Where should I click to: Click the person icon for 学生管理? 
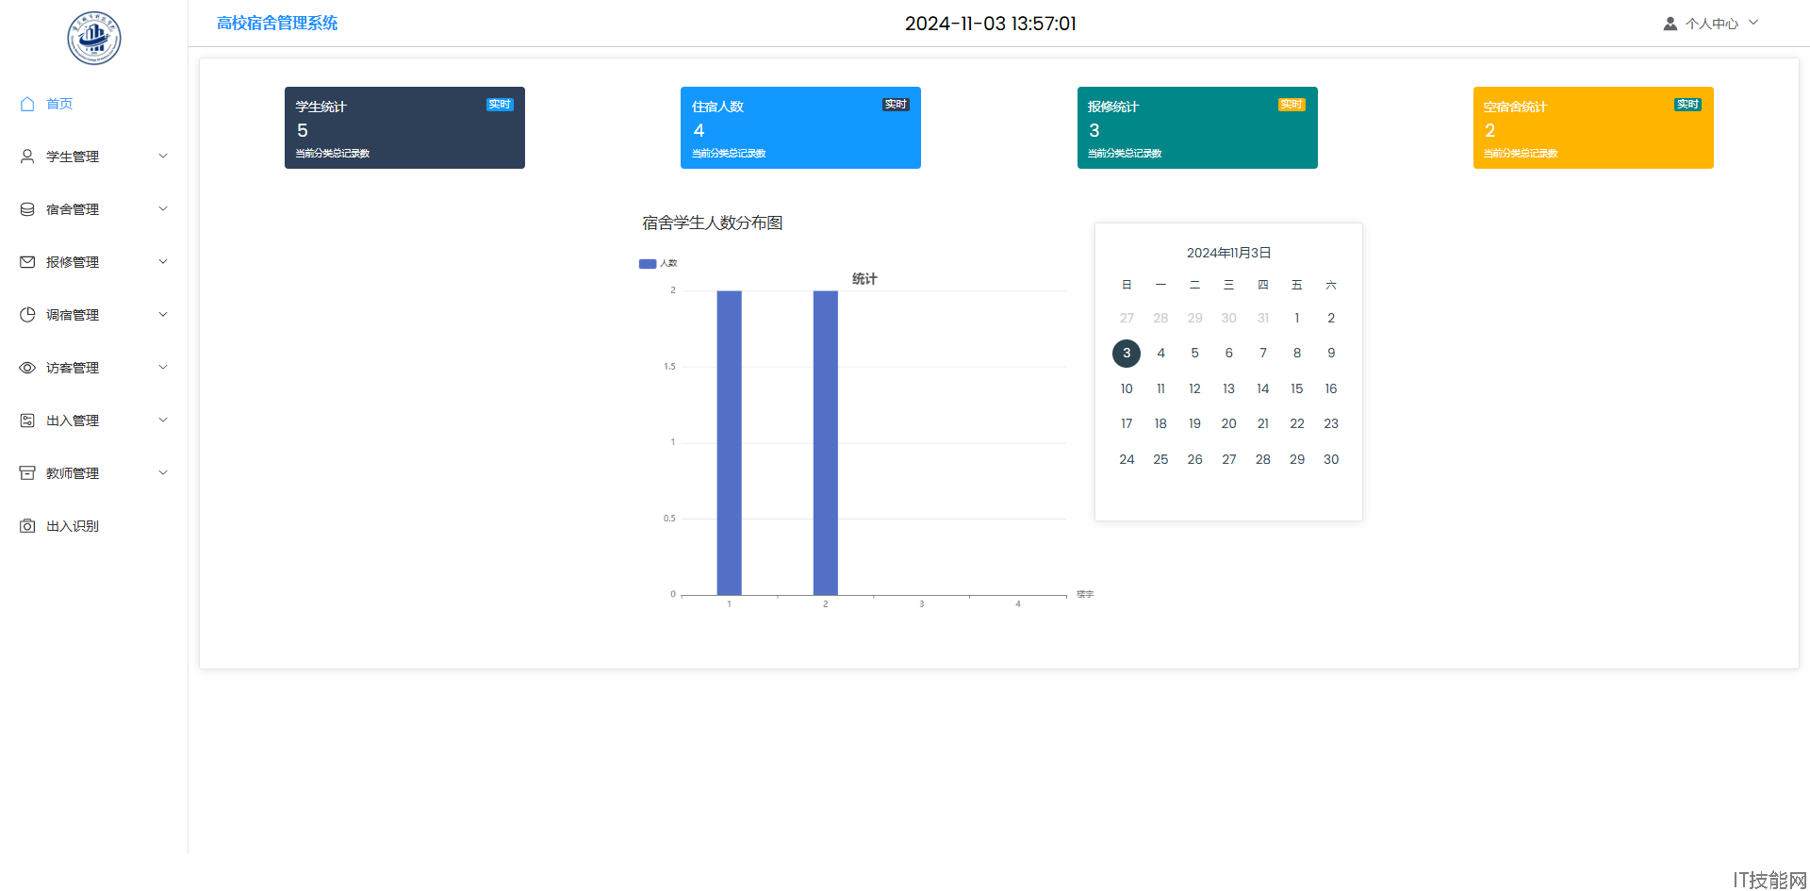(x=27, y=157)
